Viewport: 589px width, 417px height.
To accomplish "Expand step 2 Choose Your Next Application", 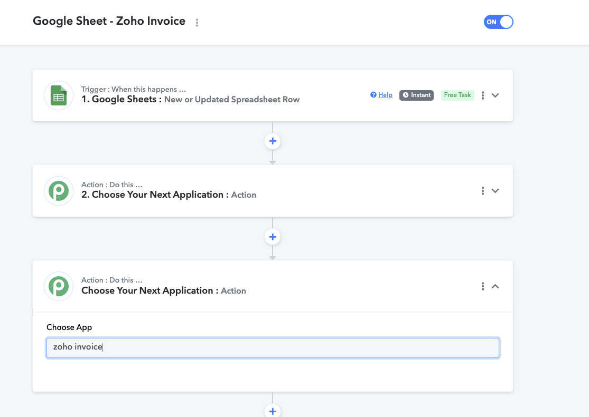I will (495, 191).
